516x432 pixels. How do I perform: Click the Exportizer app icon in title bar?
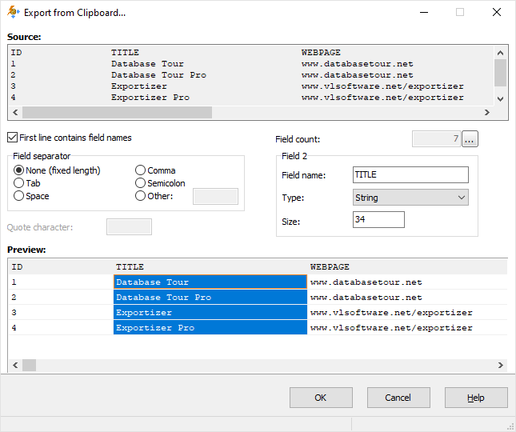[x=14, y=12]
